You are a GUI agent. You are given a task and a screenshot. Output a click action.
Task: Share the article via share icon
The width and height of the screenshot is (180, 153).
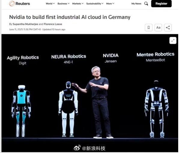click(x=168, y=28)
